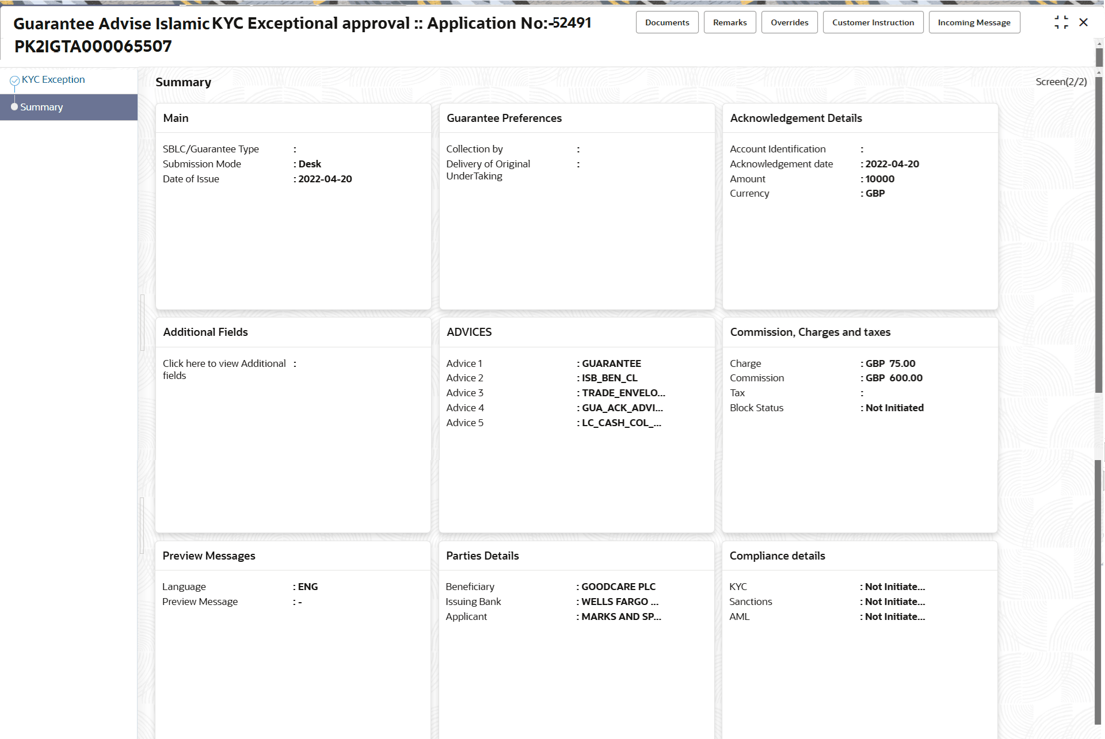
Task: Select the checkmark icon beside KYC Exception
Action: point(15,79)
